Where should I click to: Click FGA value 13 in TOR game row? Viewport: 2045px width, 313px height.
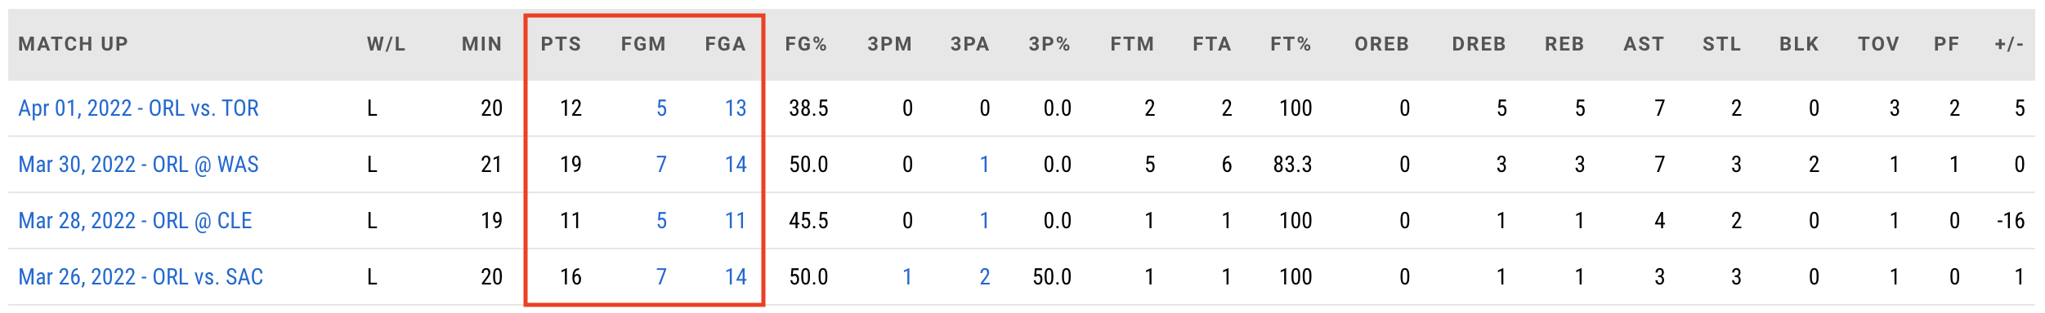coord(736,108)
